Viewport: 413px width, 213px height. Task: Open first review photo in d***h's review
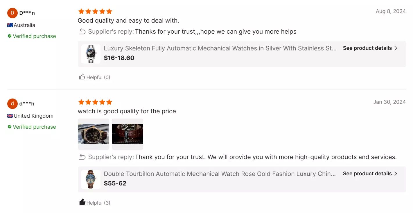94,134
